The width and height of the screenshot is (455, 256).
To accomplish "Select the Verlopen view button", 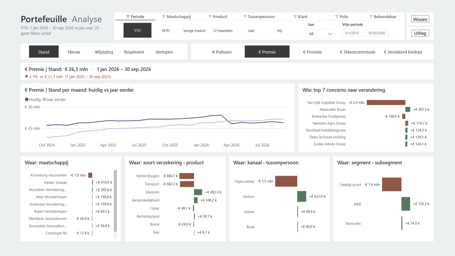I will coord(164,52).
